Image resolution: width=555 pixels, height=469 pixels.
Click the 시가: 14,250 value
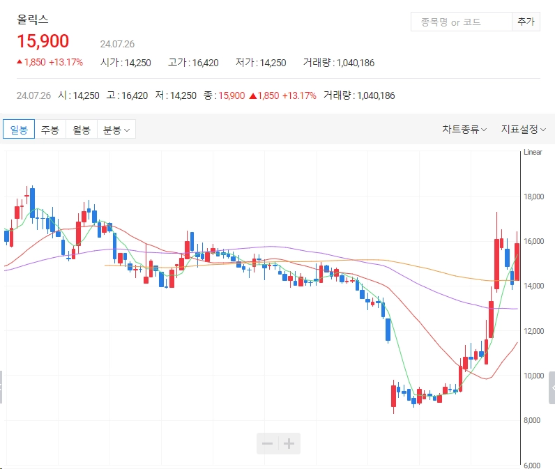point(126,63)
